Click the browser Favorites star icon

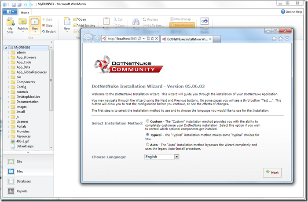281,39
